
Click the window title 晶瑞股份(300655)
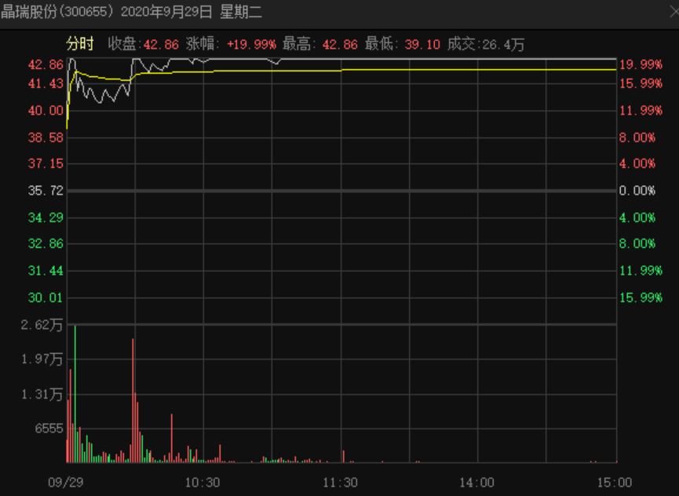pos(57,12)
